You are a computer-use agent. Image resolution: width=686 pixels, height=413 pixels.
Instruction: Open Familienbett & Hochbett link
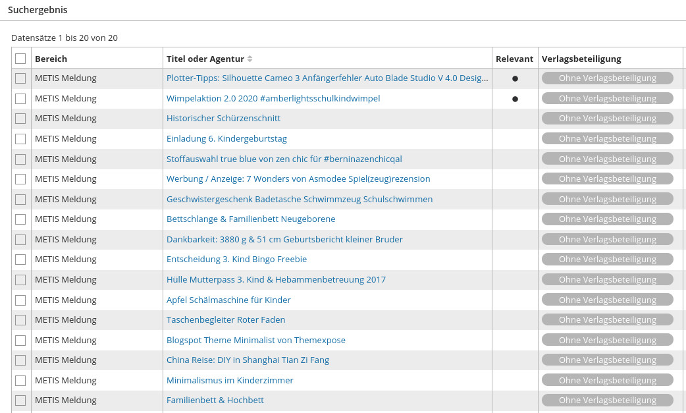pyautogui.click(x=215, y=400)
